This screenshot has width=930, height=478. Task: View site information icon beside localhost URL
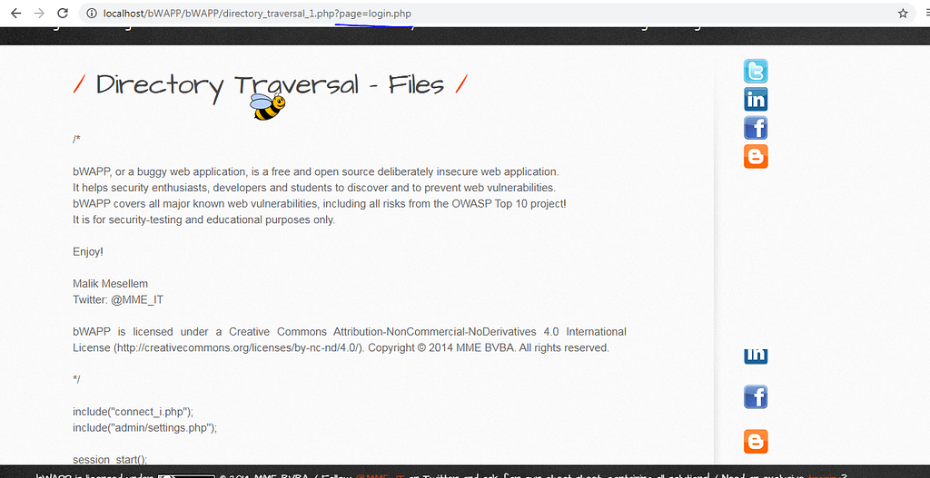coord(92,13)
